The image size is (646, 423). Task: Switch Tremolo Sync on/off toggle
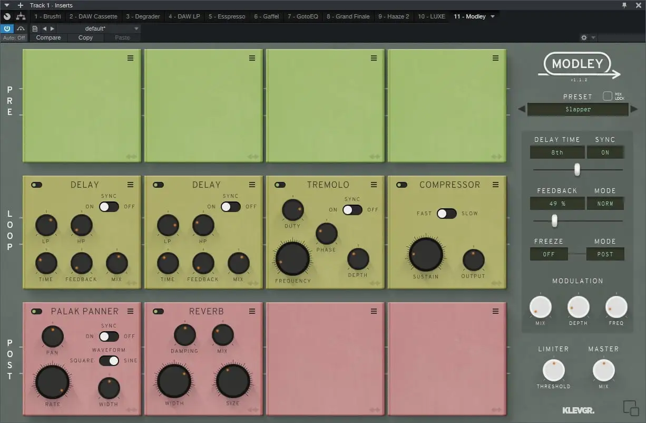click(353, 210)
